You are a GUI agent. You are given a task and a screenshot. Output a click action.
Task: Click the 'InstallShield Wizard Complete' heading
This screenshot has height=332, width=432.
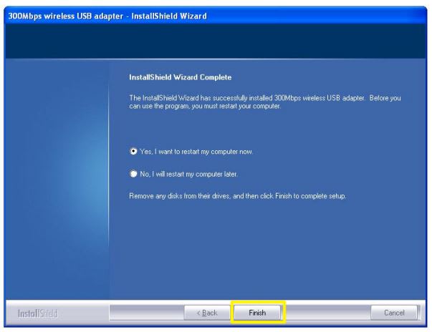(181, 77)
